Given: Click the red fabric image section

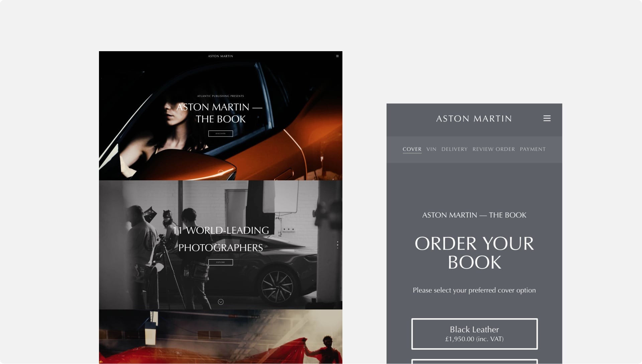Looking at the screenshot, I should click(x=221, y=337).
